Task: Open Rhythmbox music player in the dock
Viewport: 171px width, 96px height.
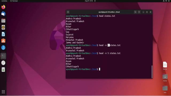Action: (3, 27)
